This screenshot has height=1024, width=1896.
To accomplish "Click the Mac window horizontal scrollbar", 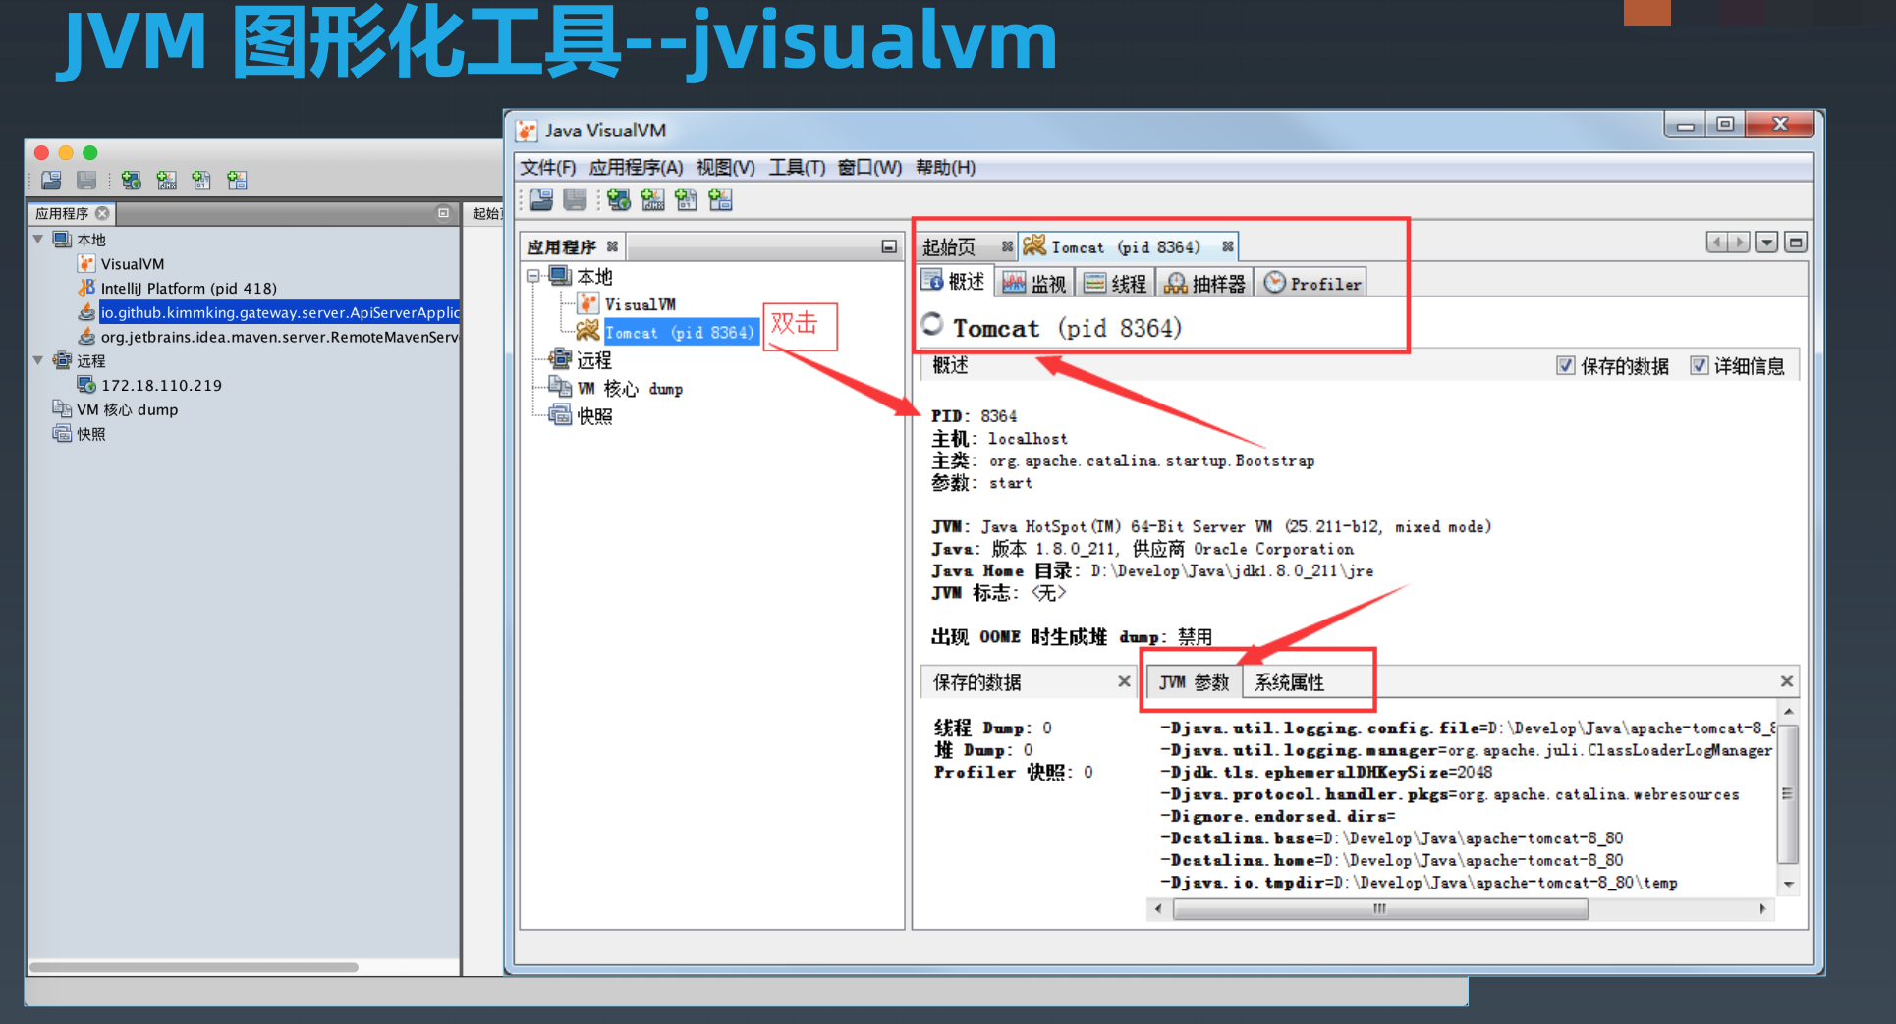I will coord(194,967).
